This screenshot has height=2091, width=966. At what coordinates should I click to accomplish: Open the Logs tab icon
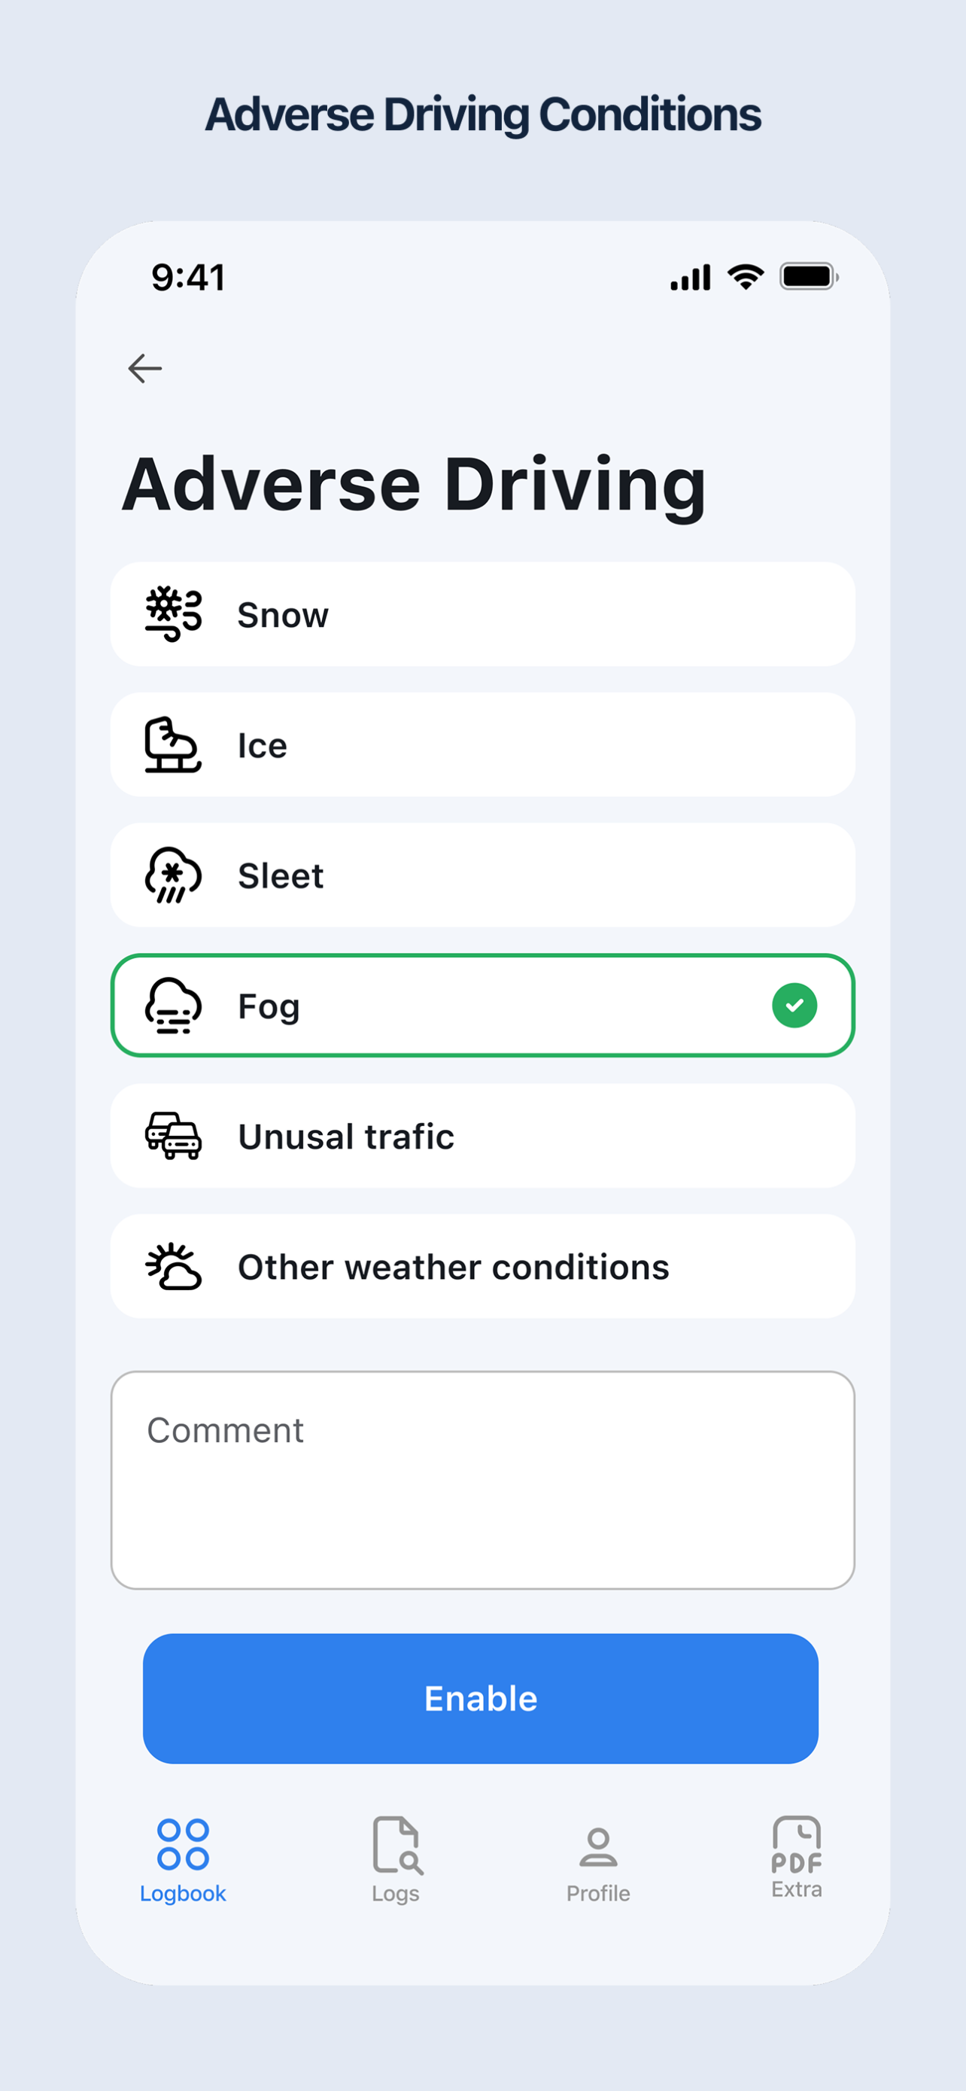397,1845
